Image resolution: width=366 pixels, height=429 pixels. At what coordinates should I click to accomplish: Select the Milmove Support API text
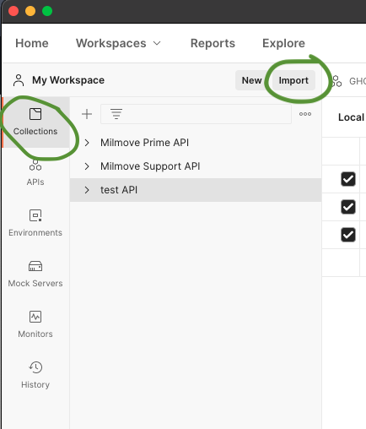[x=150, y=166]
